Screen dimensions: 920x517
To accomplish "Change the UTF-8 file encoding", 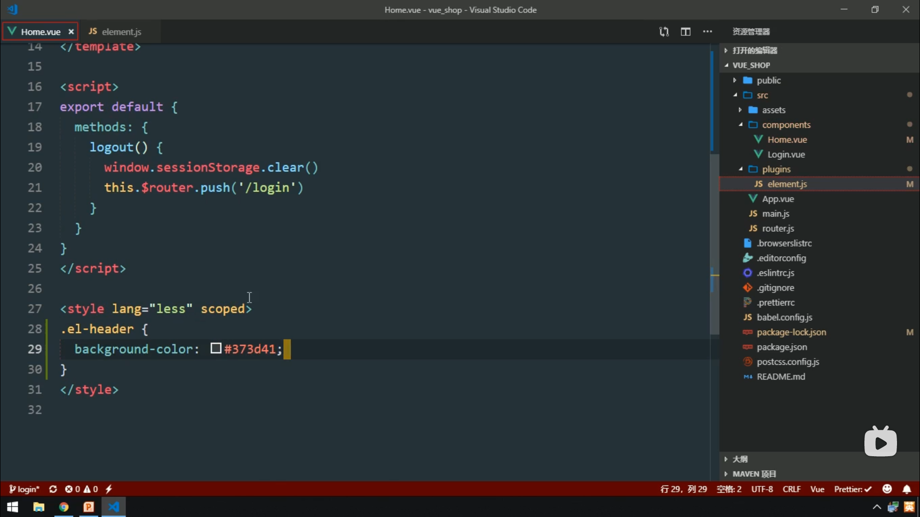I will (762, 489).
